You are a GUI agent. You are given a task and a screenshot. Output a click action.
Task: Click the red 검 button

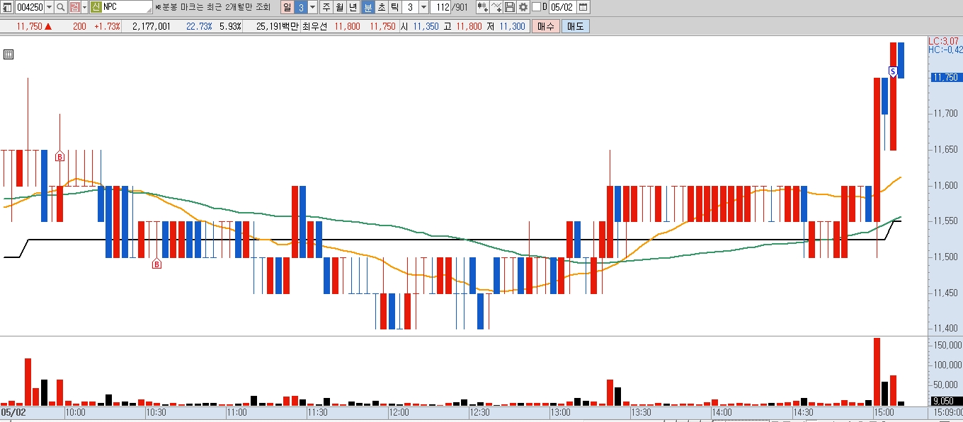74,7
